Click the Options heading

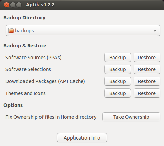coord(13,105)
